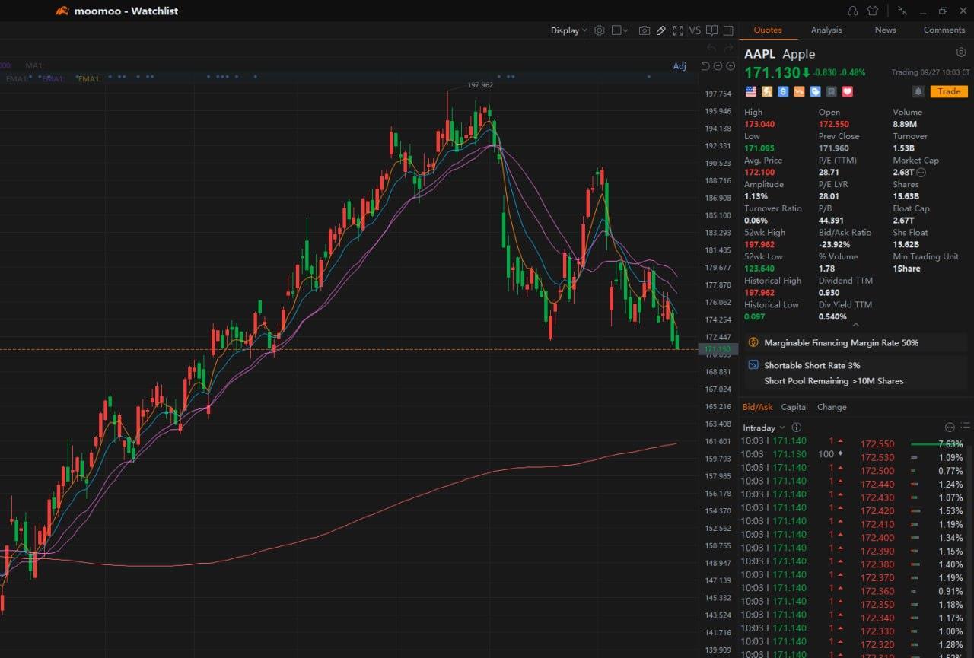
Task: Click the current price tag 171.130 on axis
Action: tap(718, 349)
